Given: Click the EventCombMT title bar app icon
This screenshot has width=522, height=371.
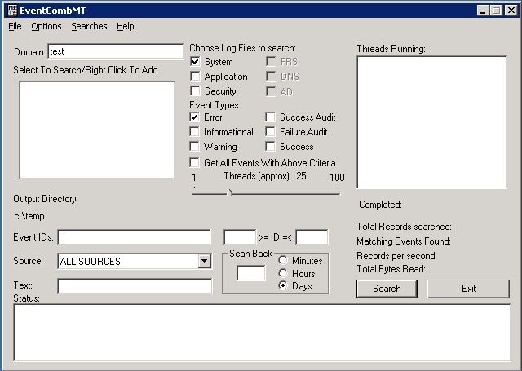Looking at the screenshot, I should (12, 11).
